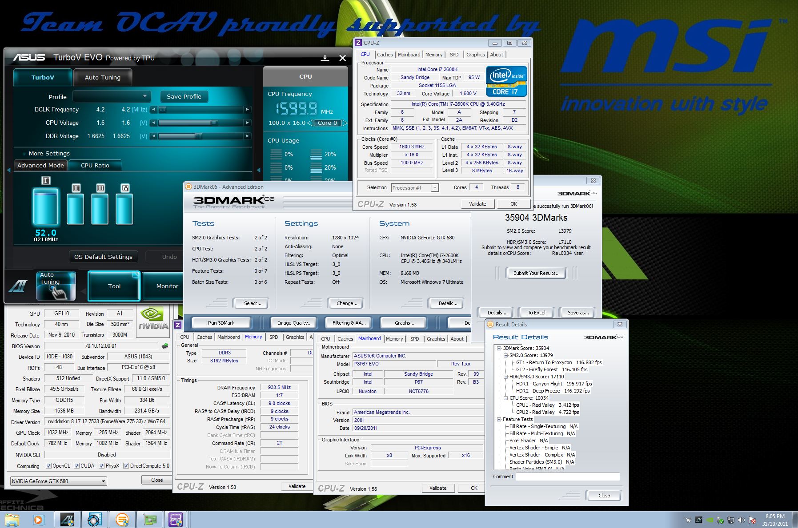Image resolution: width=798 pixels, height=528 pixels.
Task: Open the Processor #1 selection dropdown
Action: pos(415,188)
